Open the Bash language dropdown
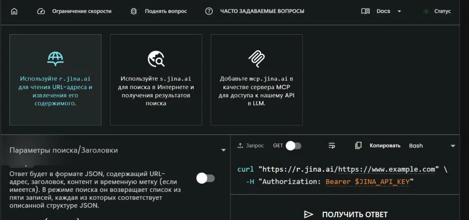This screenshot has height=220, width=469. pos(432,146)
